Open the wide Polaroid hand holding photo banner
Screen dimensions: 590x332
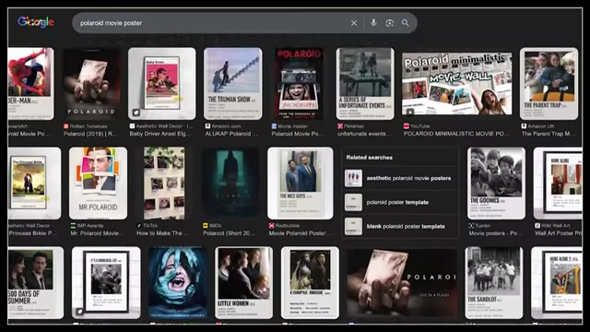(402, 283)
